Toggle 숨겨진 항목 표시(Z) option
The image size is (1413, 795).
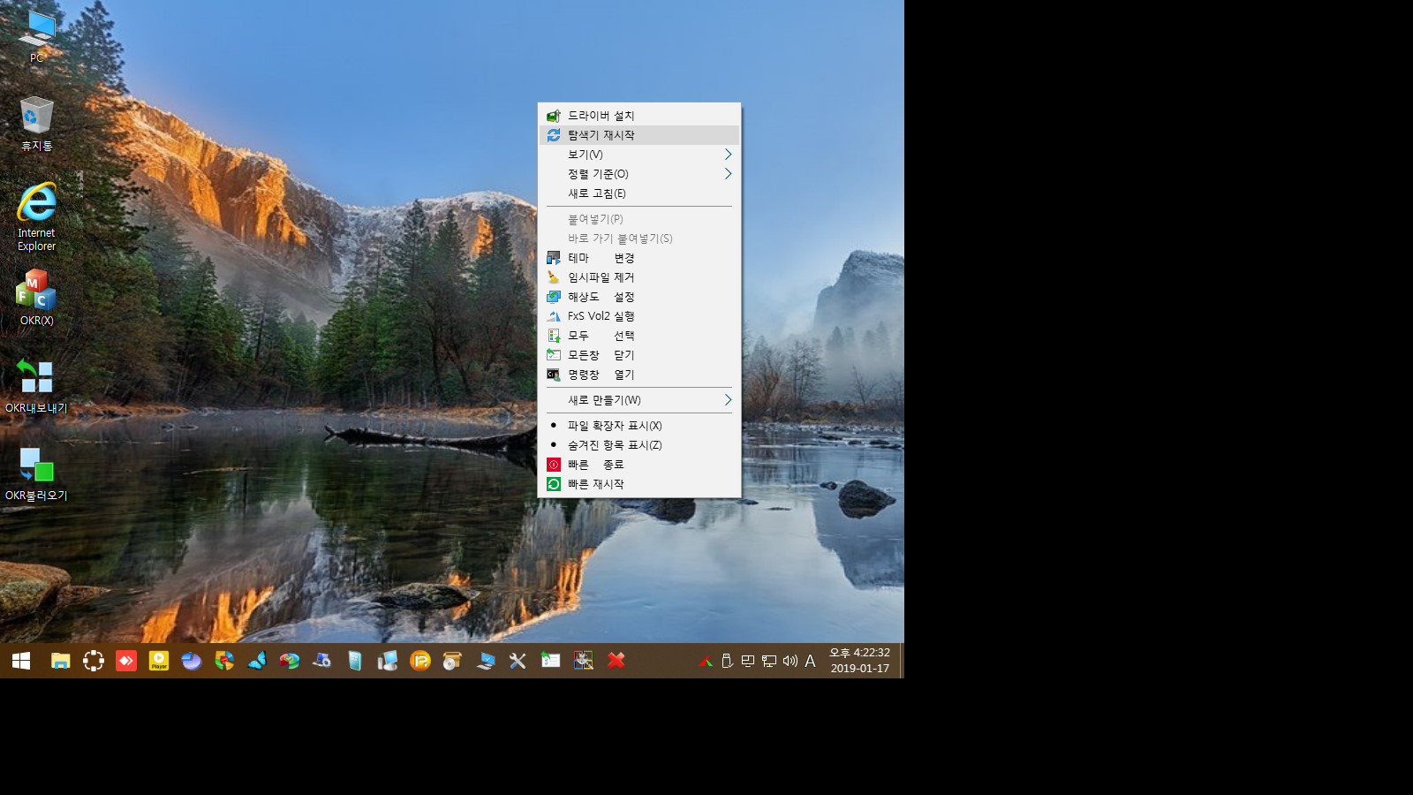tap(639, 445)
